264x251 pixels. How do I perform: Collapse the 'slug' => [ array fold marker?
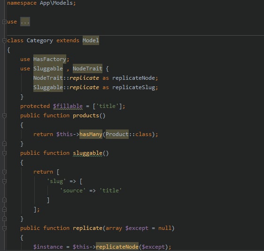pyautogui.click(x=4, y=182)
